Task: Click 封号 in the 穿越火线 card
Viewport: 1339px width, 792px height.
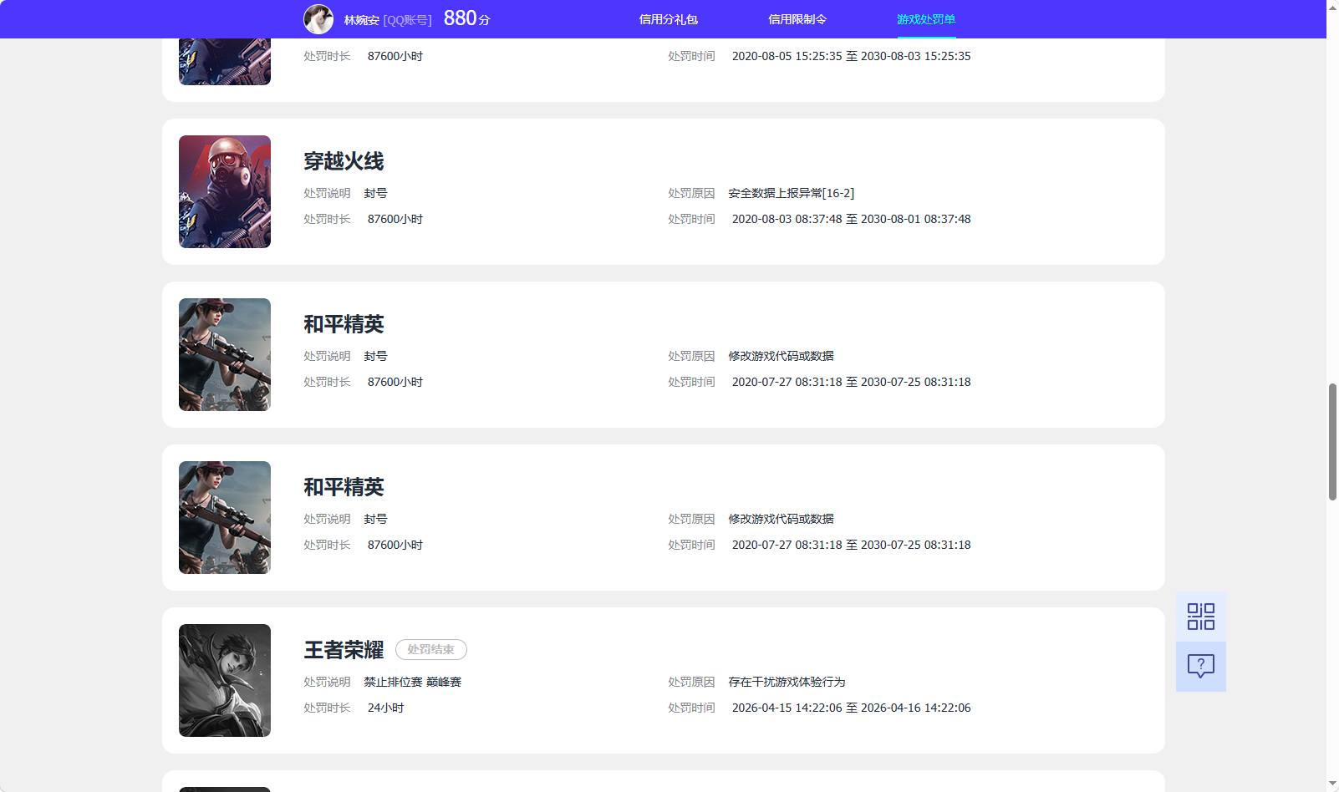Action: 375,193
